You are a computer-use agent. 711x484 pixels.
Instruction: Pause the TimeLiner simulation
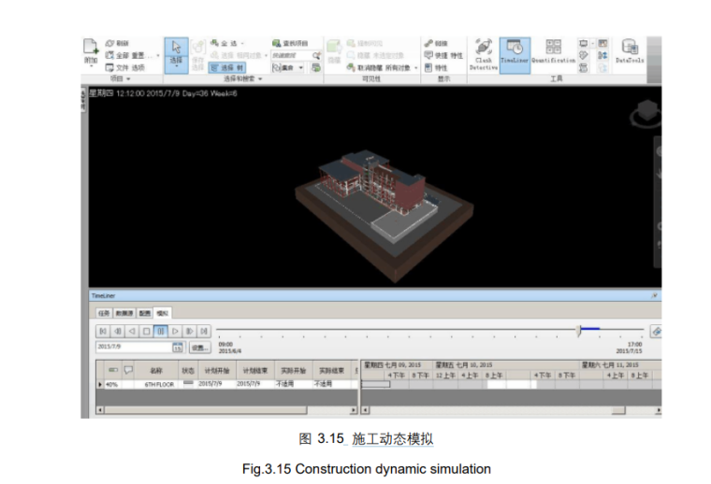click(x=161, y=331)
